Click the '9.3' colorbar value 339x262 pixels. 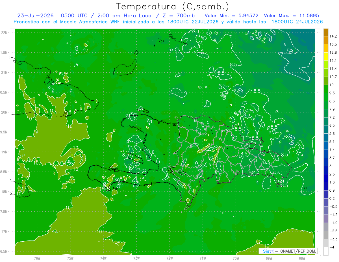click(x=332, y=93)
